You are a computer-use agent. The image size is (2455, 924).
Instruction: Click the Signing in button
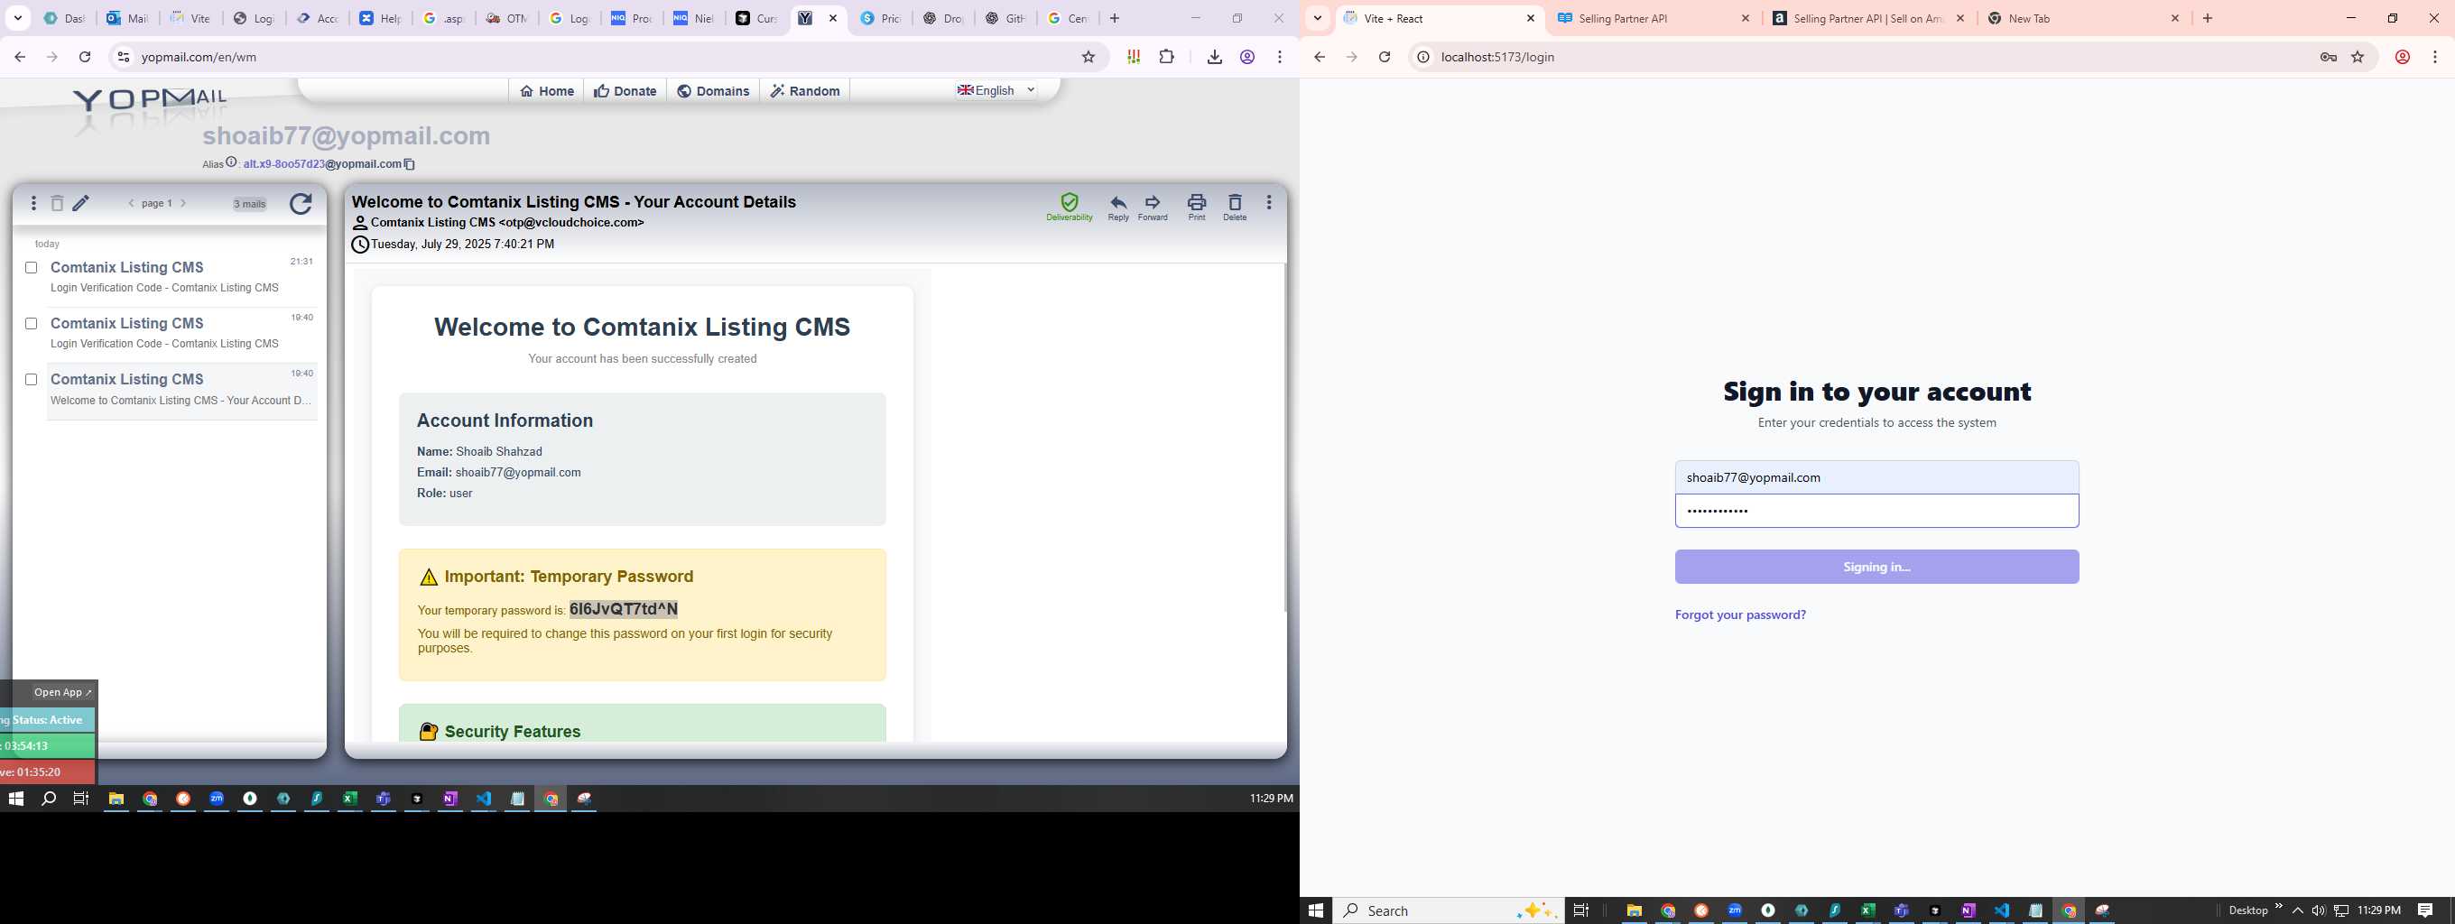click(1876, 567)
